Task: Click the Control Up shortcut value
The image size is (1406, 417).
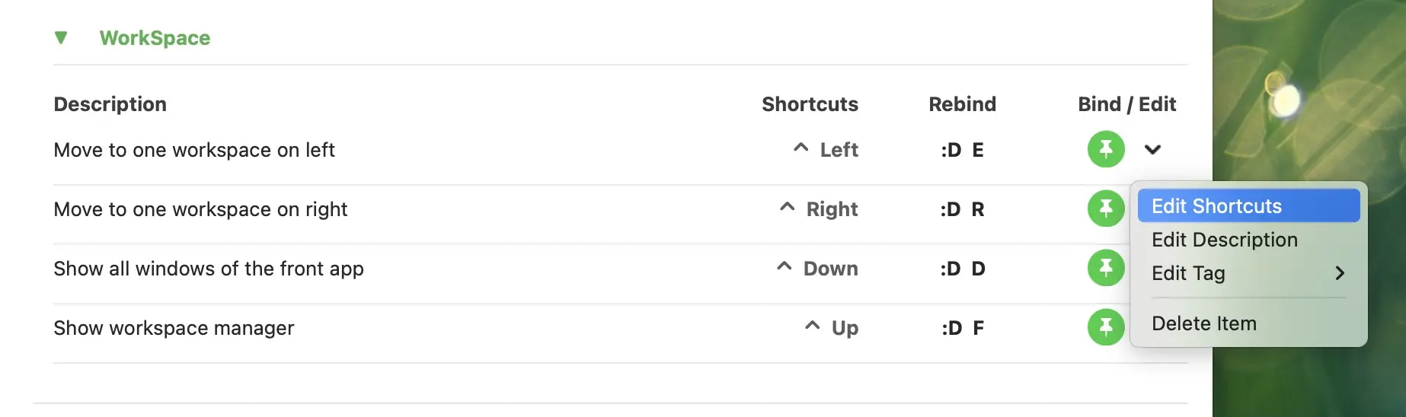Action: [832, 328]
